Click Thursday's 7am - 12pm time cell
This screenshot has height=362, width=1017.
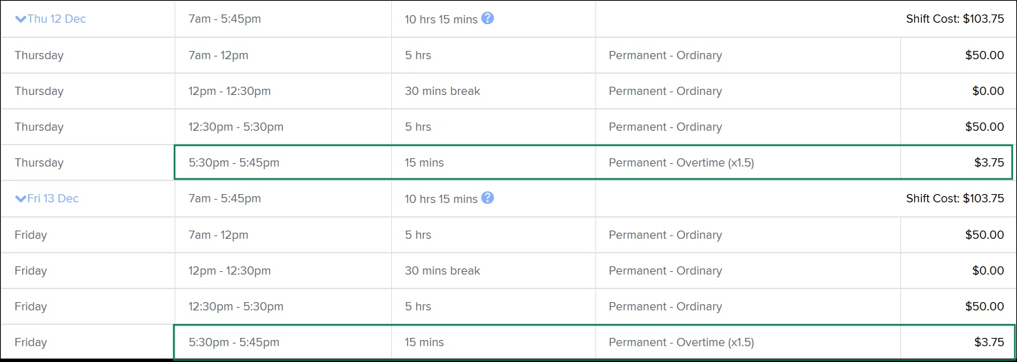click(x=218, y=56)
